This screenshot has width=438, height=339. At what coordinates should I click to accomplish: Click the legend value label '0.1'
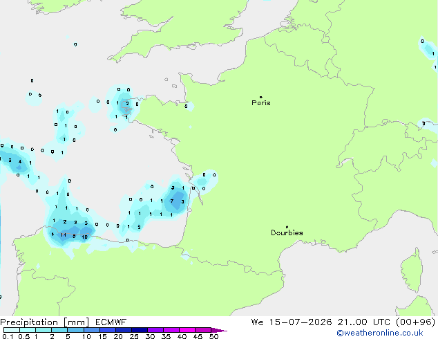(7, 336)
